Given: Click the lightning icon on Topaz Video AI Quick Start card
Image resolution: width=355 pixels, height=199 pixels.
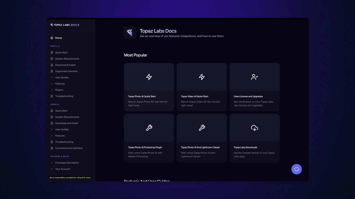Looking at the screenshot, I should click(202, 77).
